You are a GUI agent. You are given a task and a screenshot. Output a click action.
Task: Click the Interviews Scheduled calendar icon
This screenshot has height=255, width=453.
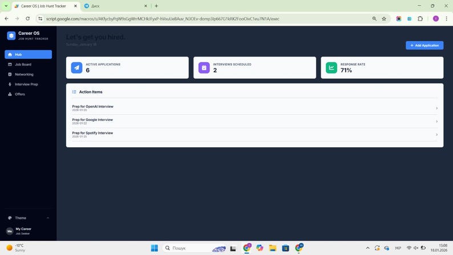(204, 67)
